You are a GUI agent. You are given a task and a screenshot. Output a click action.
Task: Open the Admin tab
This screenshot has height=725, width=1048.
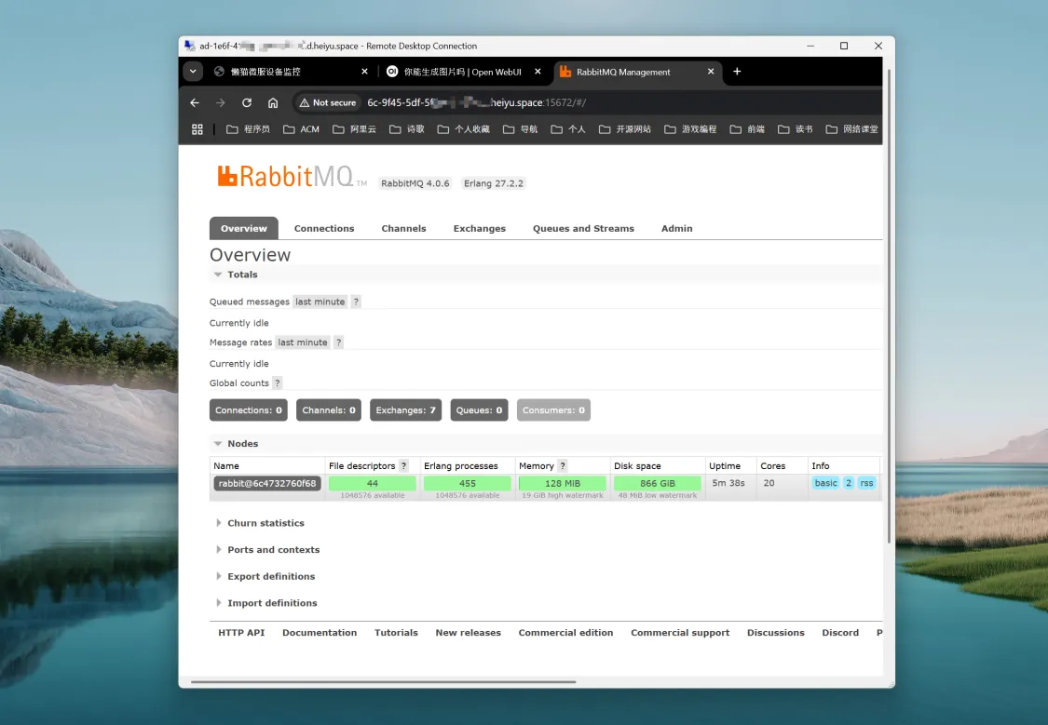coord(677,228)
